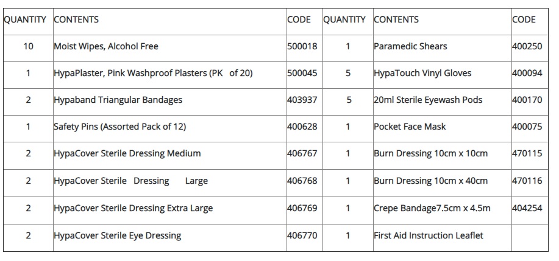Click the HypaPlaster Pink Washproof Plasters entry

(153, 73)
